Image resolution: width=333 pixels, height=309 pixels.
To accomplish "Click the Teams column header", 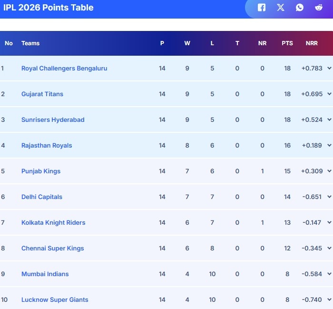I will 30,43.
